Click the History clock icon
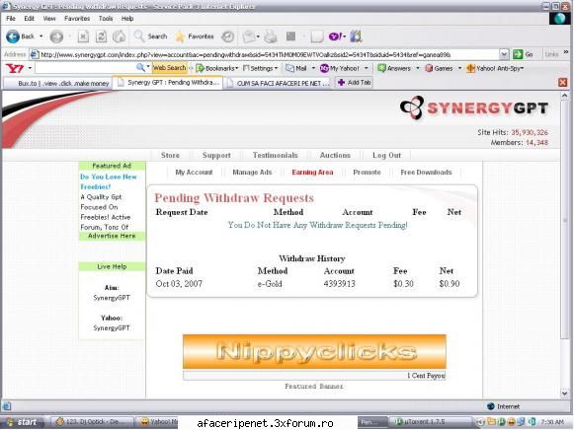 (x=228, y=36)
